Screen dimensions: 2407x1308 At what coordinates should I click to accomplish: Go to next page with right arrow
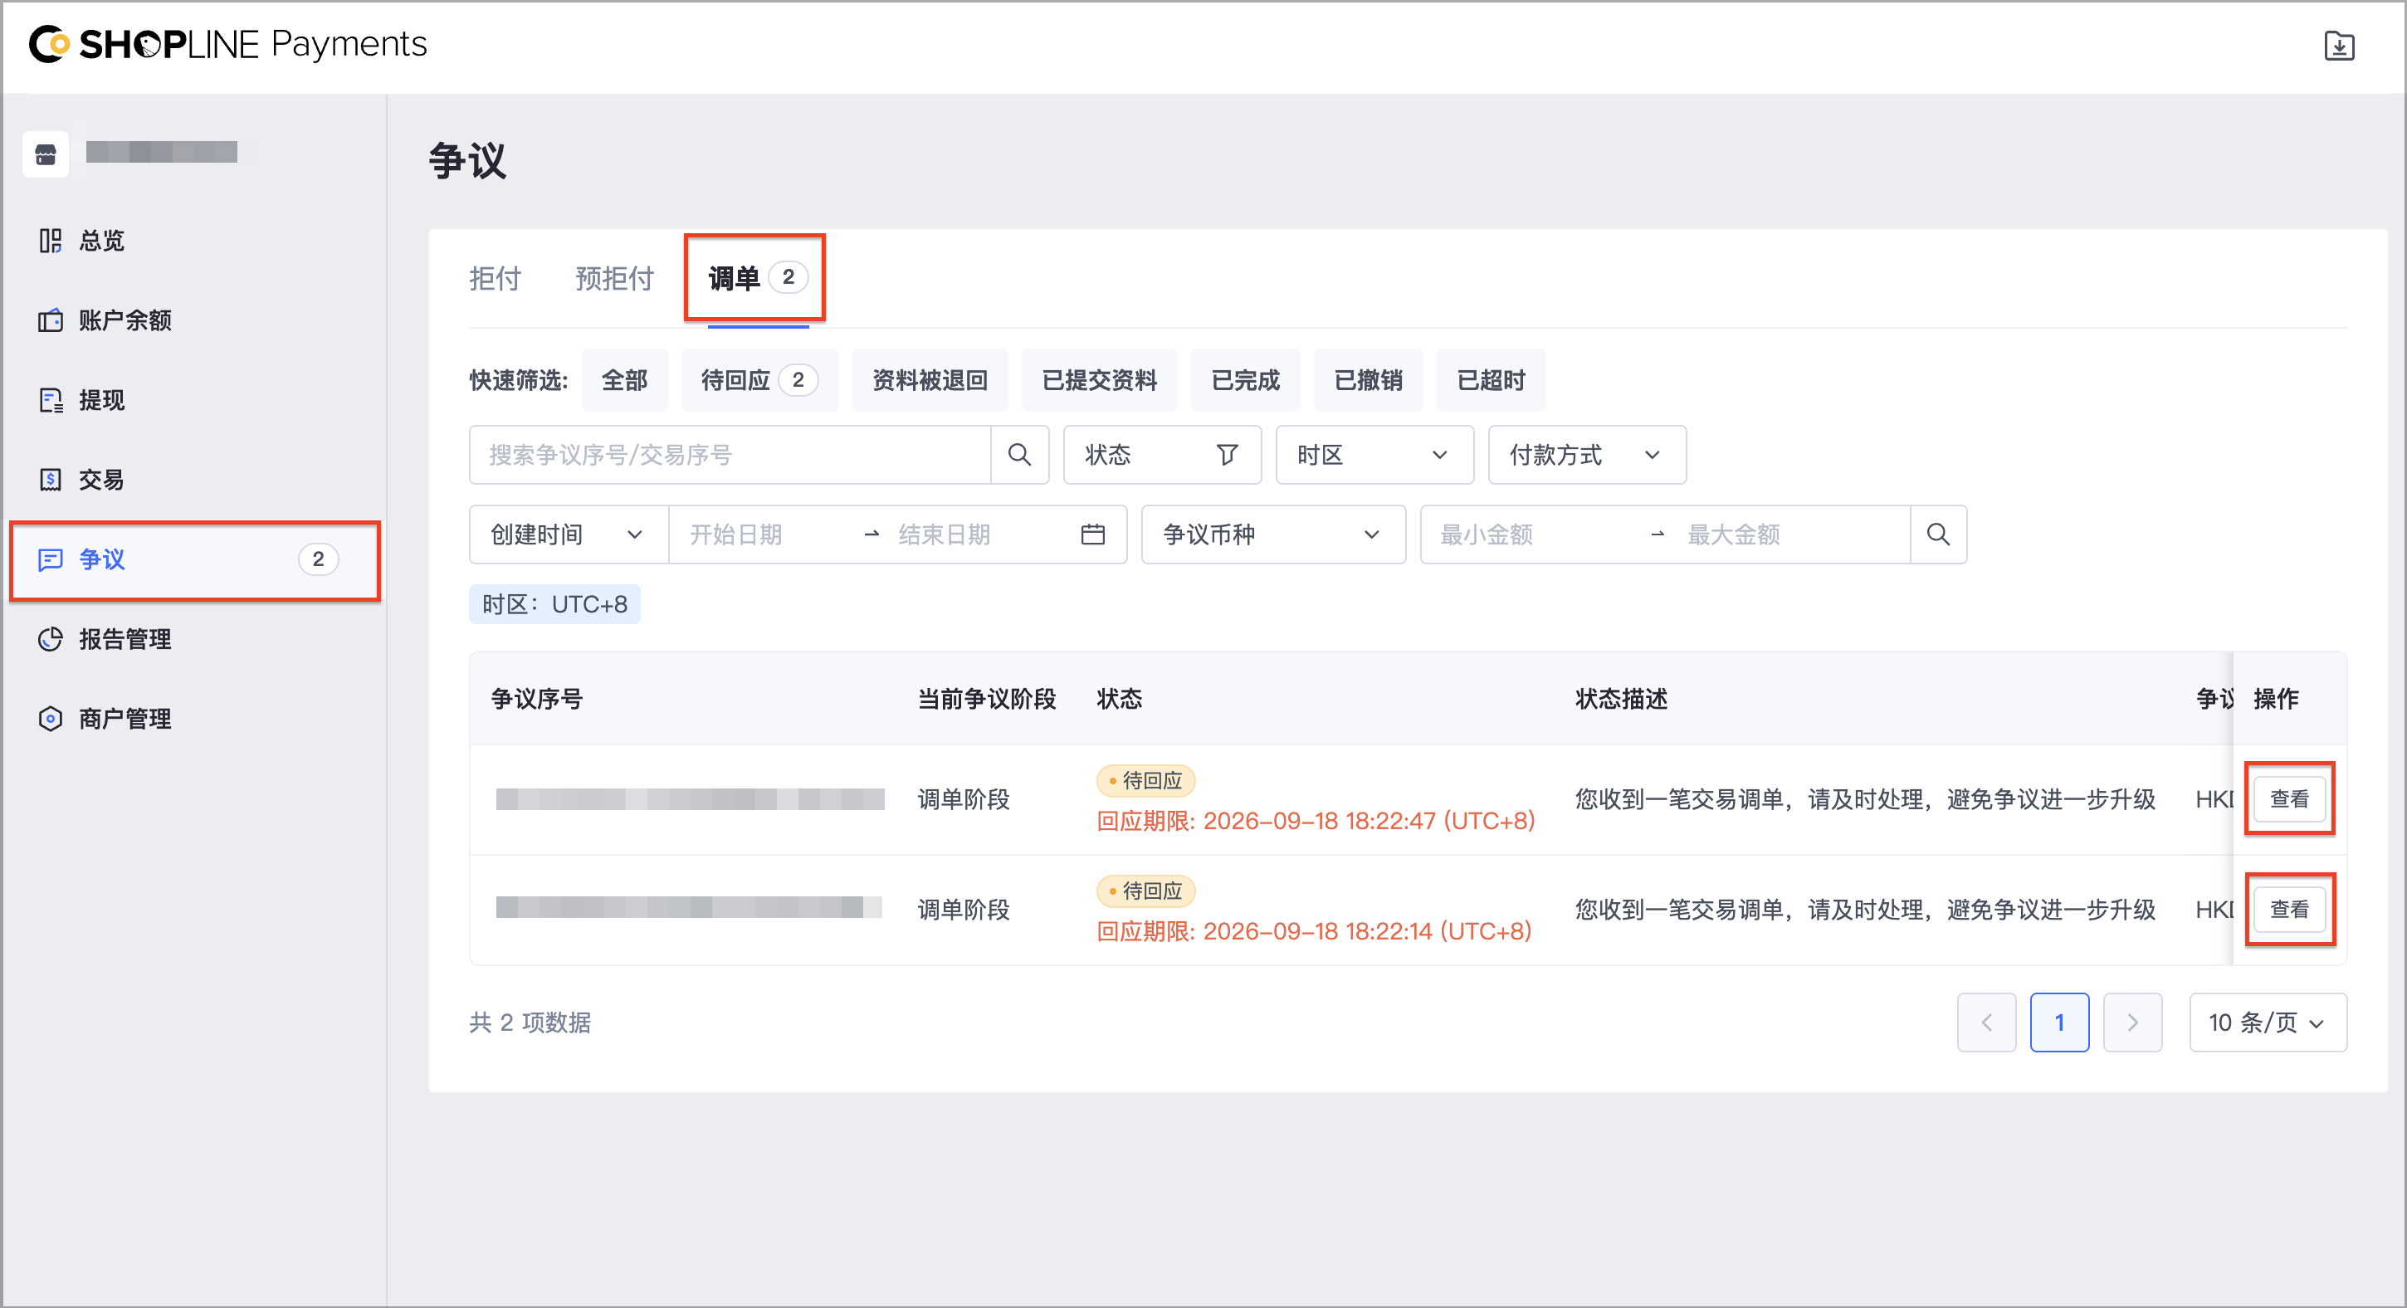(x=2132, y=1022)
